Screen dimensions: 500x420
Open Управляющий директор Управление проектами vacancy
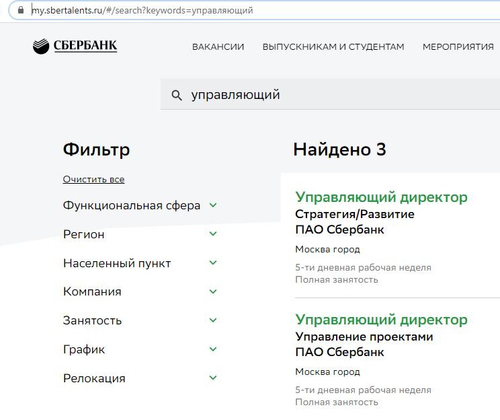coord(381,320)
